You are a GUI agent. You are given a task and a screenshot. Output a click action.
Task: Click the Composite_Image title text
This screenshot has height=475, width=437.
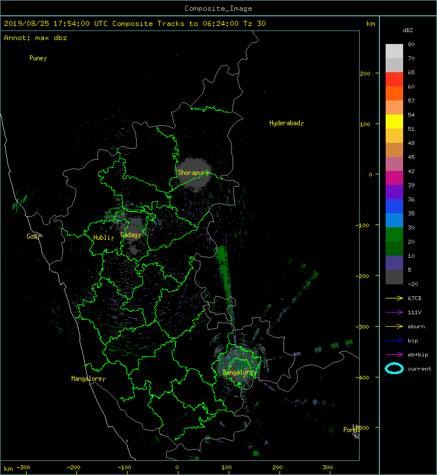(x=218, y=8)
